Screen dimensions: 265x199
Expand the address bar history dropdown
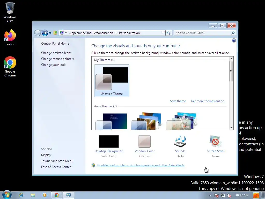(163, 33)
